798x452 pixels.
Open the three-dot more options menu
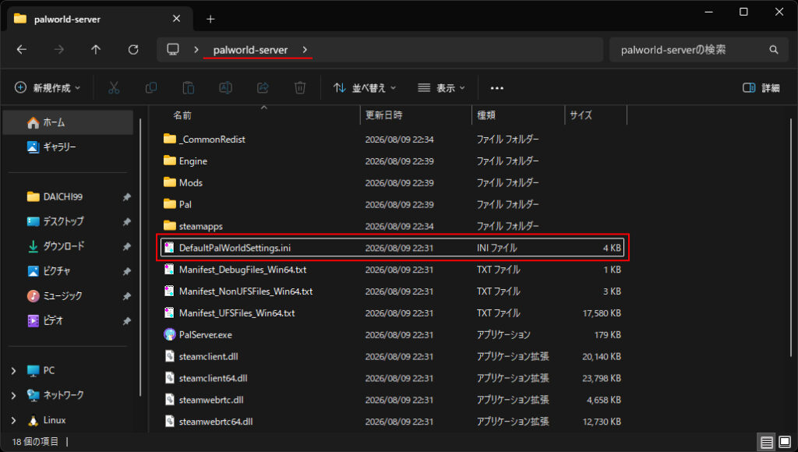coord(496,88)
